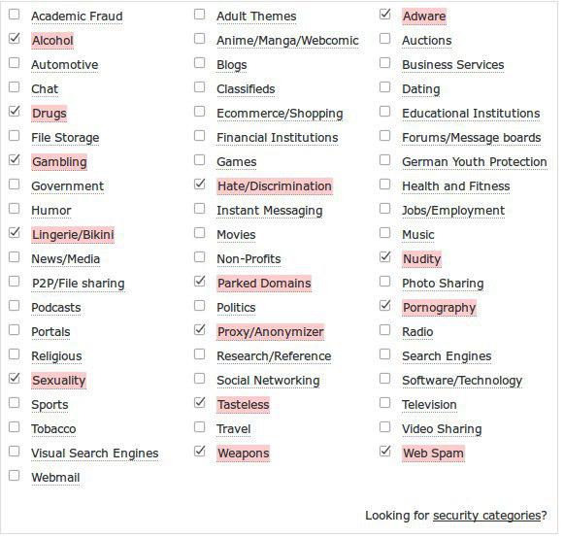Select the Tobacco checkbox
This screenshot has width=564, height=538.
tap(14, 427)
